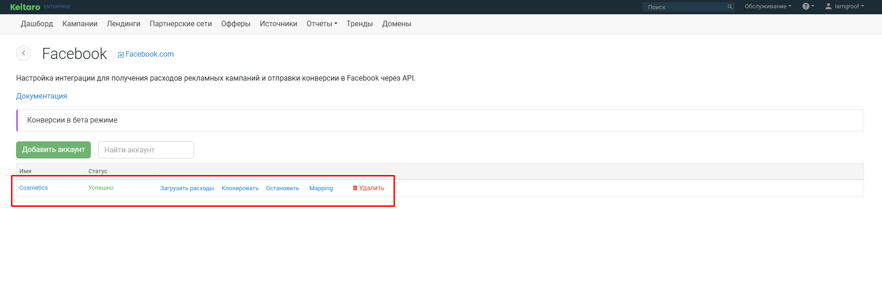Click the Добавить аккаунт button

point(53,150)
